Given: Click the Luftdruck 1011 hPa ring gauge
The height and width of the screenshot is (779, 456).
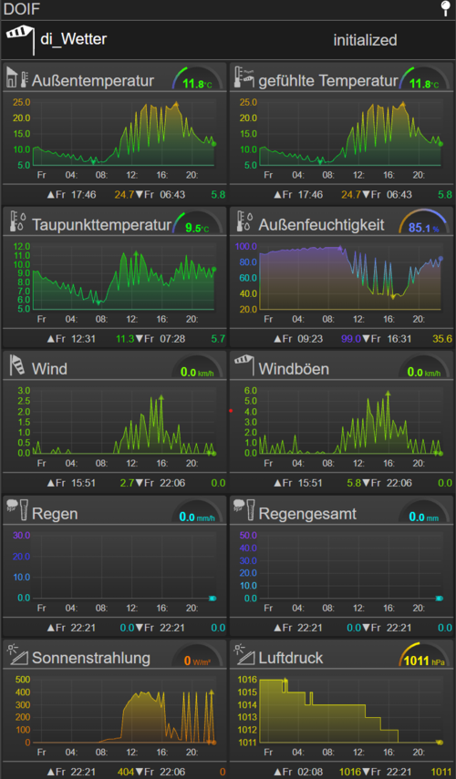Looking at the screenshot, I should (x=424, y=656).
